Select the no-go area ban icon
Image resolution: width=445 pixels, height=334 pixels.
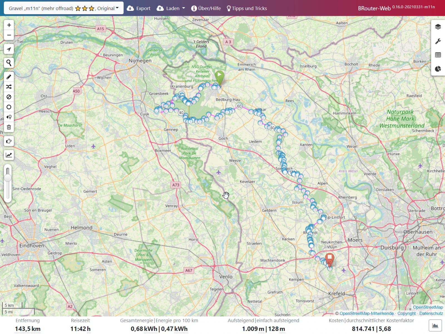[x=9, y=97]
